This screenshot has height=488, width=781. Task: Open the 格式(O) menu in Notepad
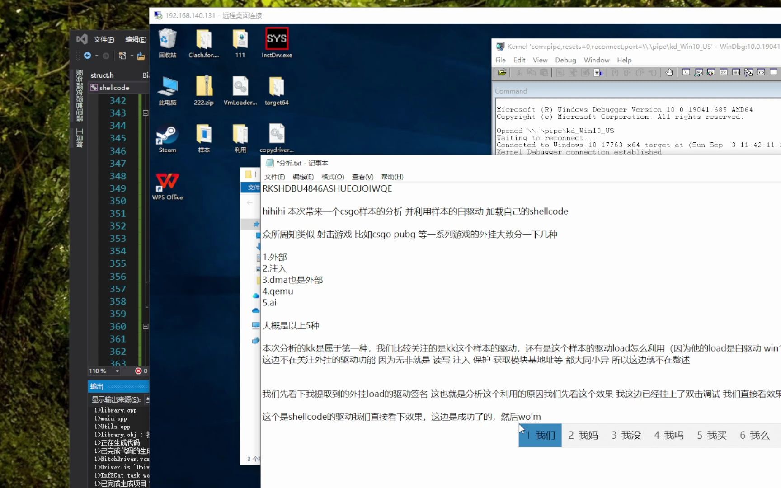point(333,177)
